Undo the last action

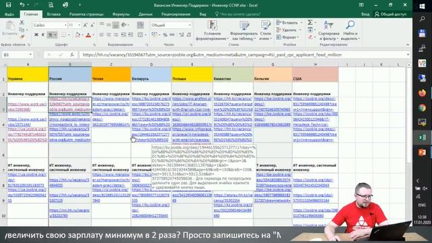[22, 5]
